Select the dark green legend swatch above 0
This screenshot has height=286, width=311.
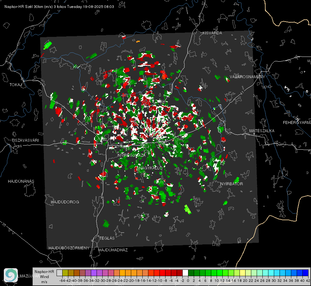coord(191,273)
